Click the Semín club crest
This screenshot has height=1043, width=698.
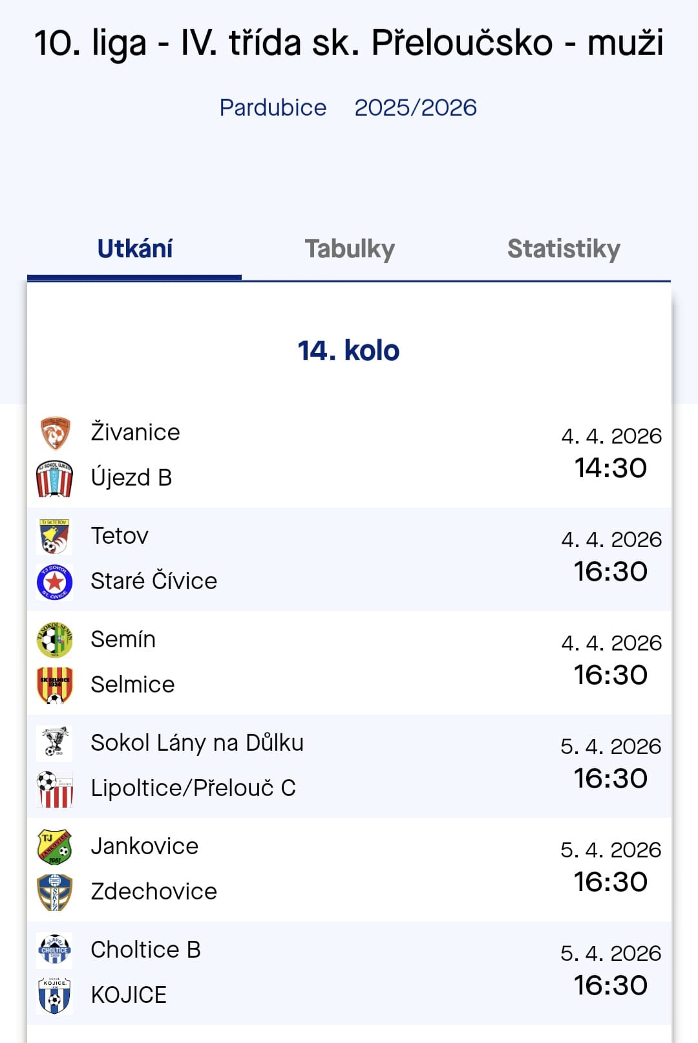pyautogui.click(x=55, y=640)
